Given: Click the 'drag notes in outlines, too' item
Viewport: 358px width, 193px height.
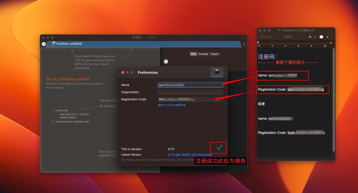Looking at the screenshot, I should 73,122.
